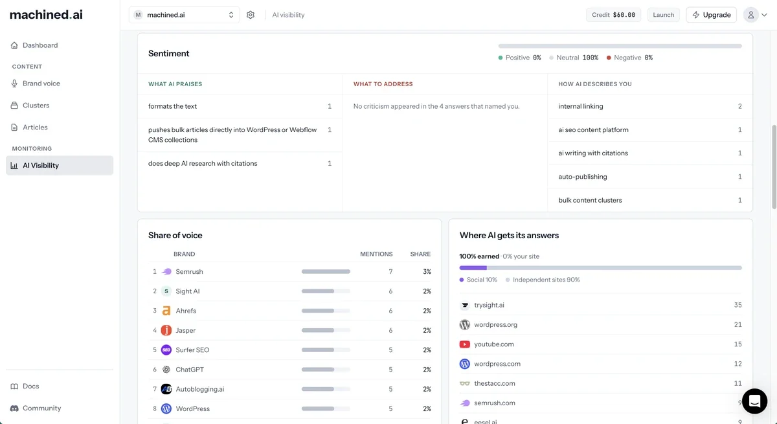This screenshot has height=424, width=777.
Task: Click 'bulk content clusters' row
Action: tap(650, 200)
